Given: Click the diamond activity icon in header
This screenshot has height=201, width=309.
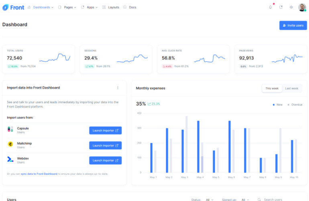Looking at the screenshot, I should (291, 7).
